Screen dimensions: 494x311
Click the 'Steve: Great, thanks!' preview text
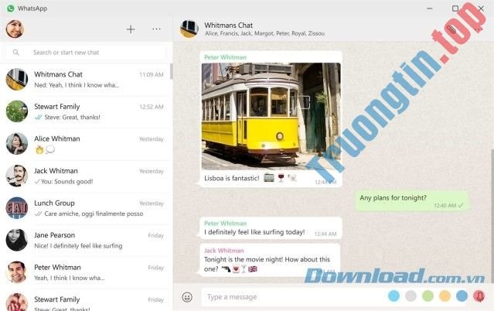[x=72, y=118]
